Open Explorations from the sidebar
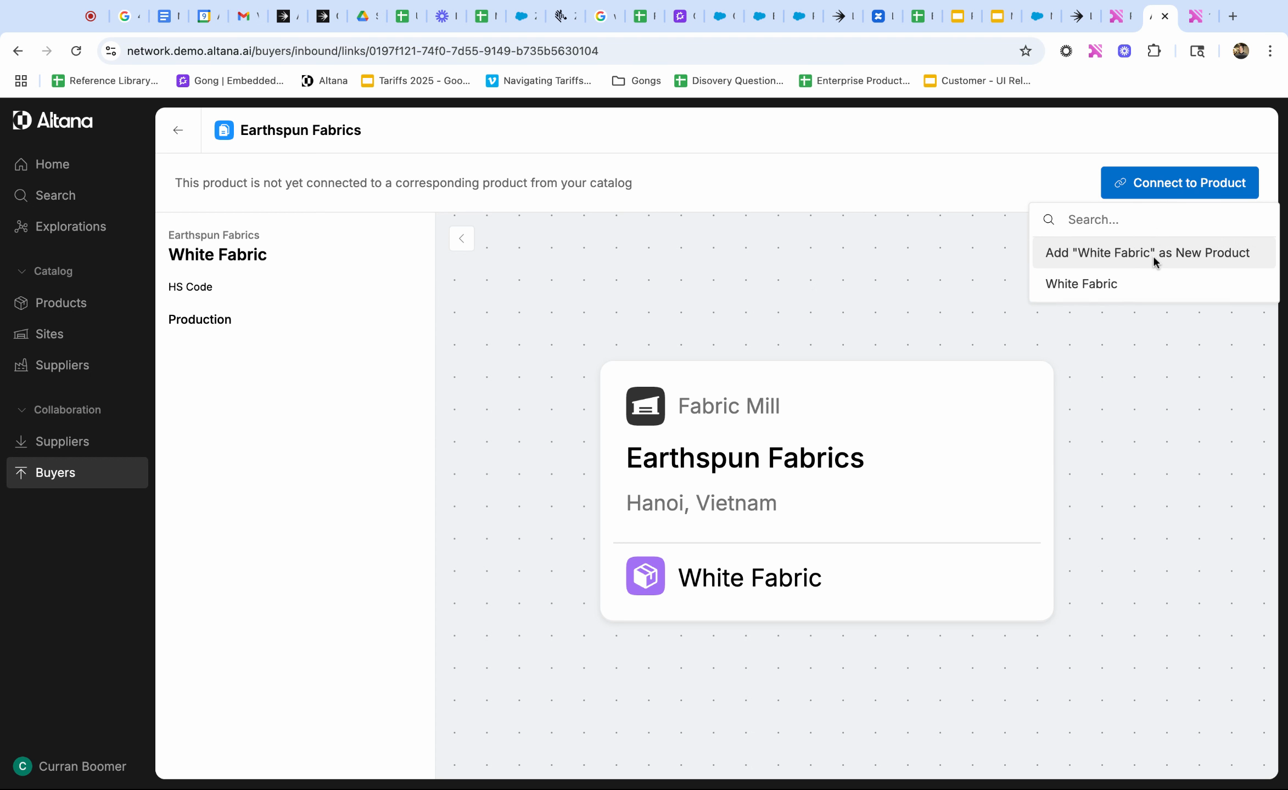 click(x=70, y=227)
